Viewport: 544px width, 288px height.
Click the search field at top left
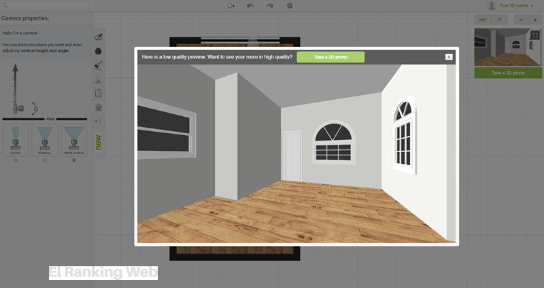click(45, 5)
